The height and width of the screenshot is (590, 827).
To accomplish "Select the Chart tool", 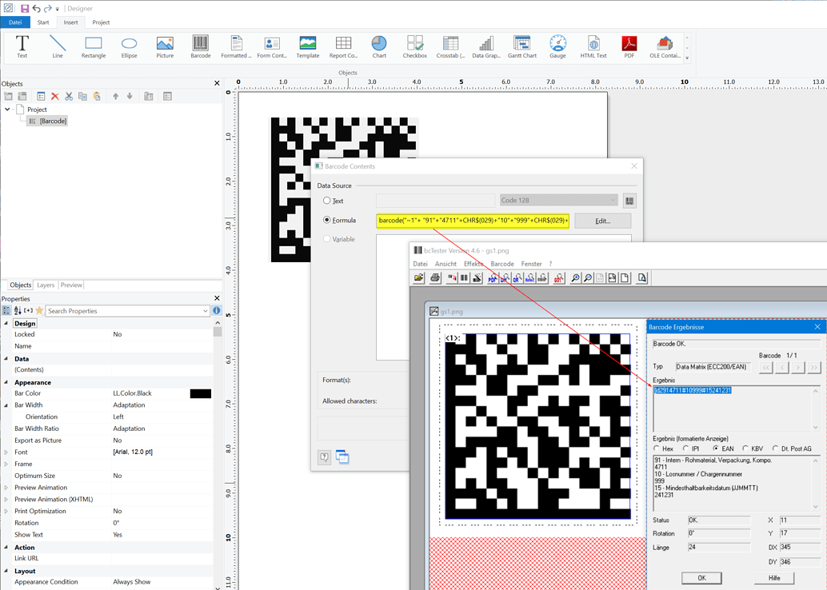I will (x=378, y=46).
